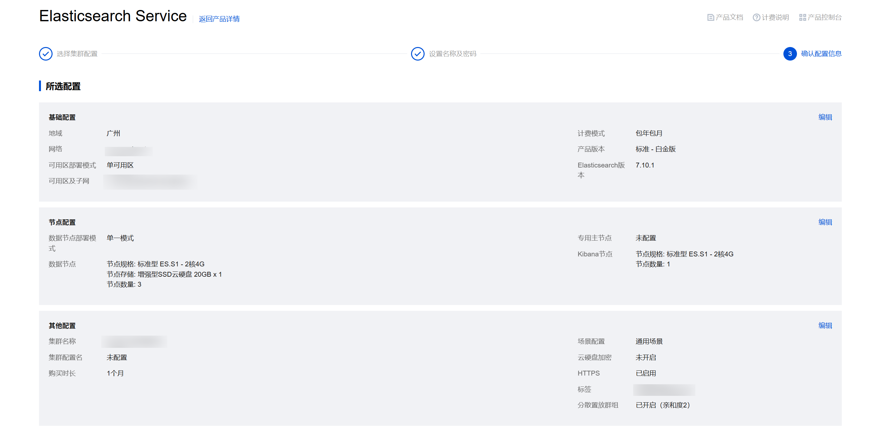
Task: Click the HTTPS value 已启用
Action: [x=646, y=373]
